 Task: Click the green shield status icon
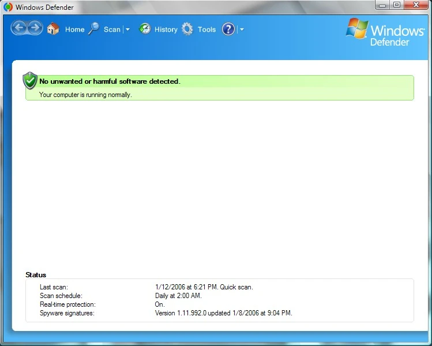(30, 80)
